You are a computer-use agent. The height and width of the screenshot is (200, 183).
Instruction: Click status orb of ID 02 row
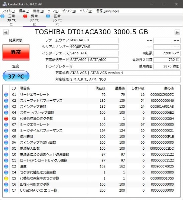click(x=6, y=101)
